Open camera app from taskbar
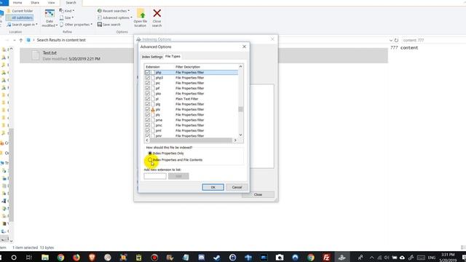 click(x=280, y=257)
